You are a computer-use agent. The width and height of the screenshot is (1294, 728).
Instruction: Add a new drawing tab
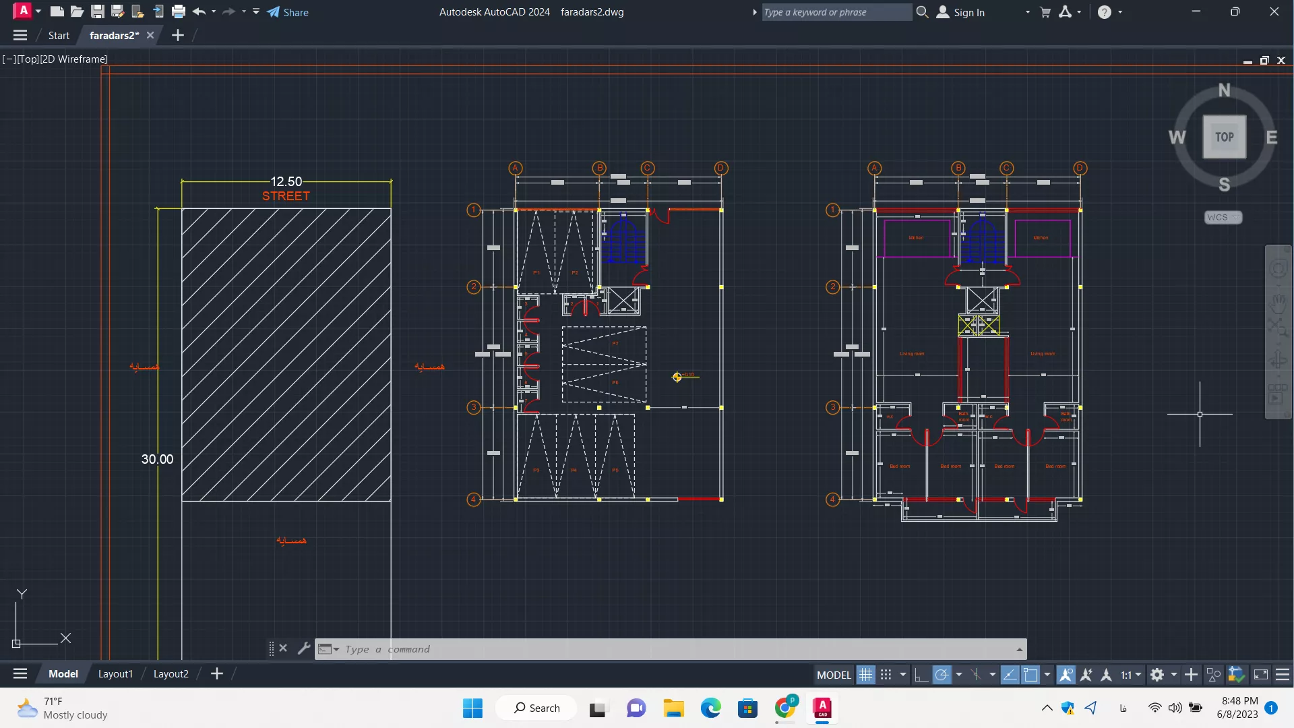point(178,35)
